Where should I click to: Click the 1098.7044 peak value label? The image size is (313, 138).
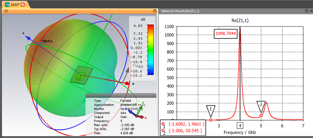(x=226, y=34)
